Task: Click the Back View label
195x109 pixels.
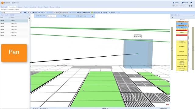Action: coord(183,20)
